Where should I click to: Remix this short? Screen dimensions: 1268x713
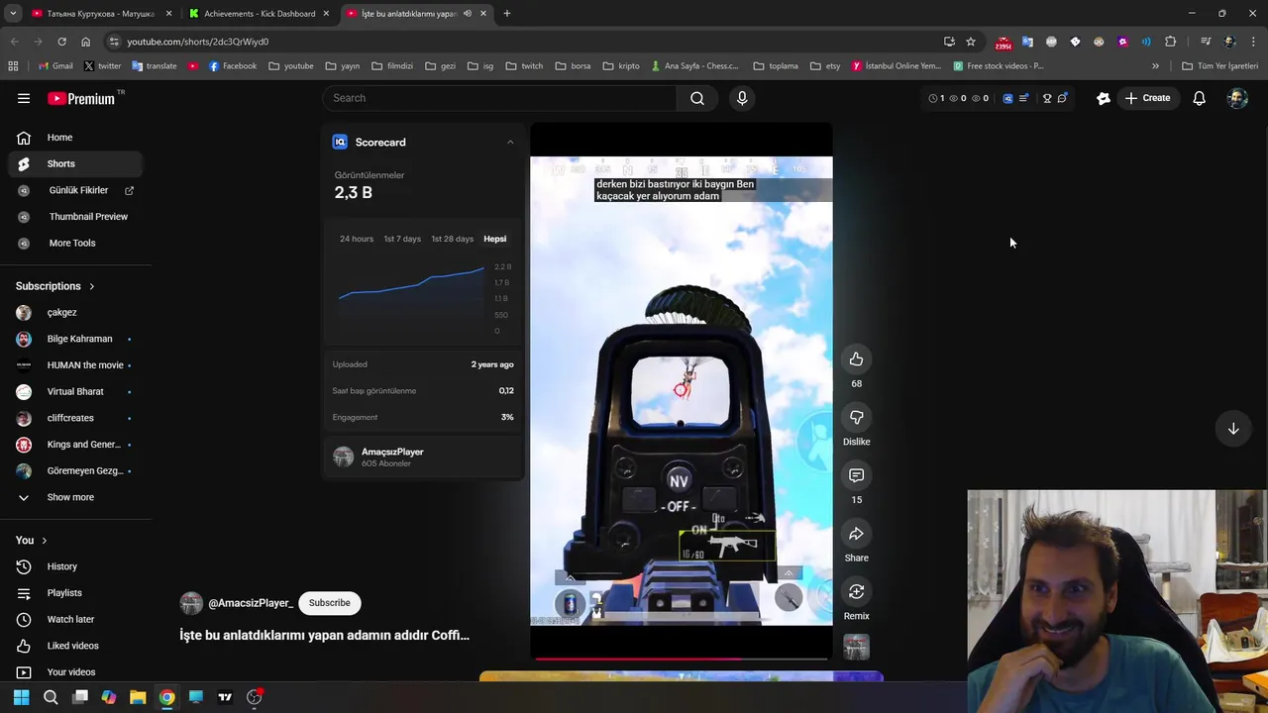[856, 592]
